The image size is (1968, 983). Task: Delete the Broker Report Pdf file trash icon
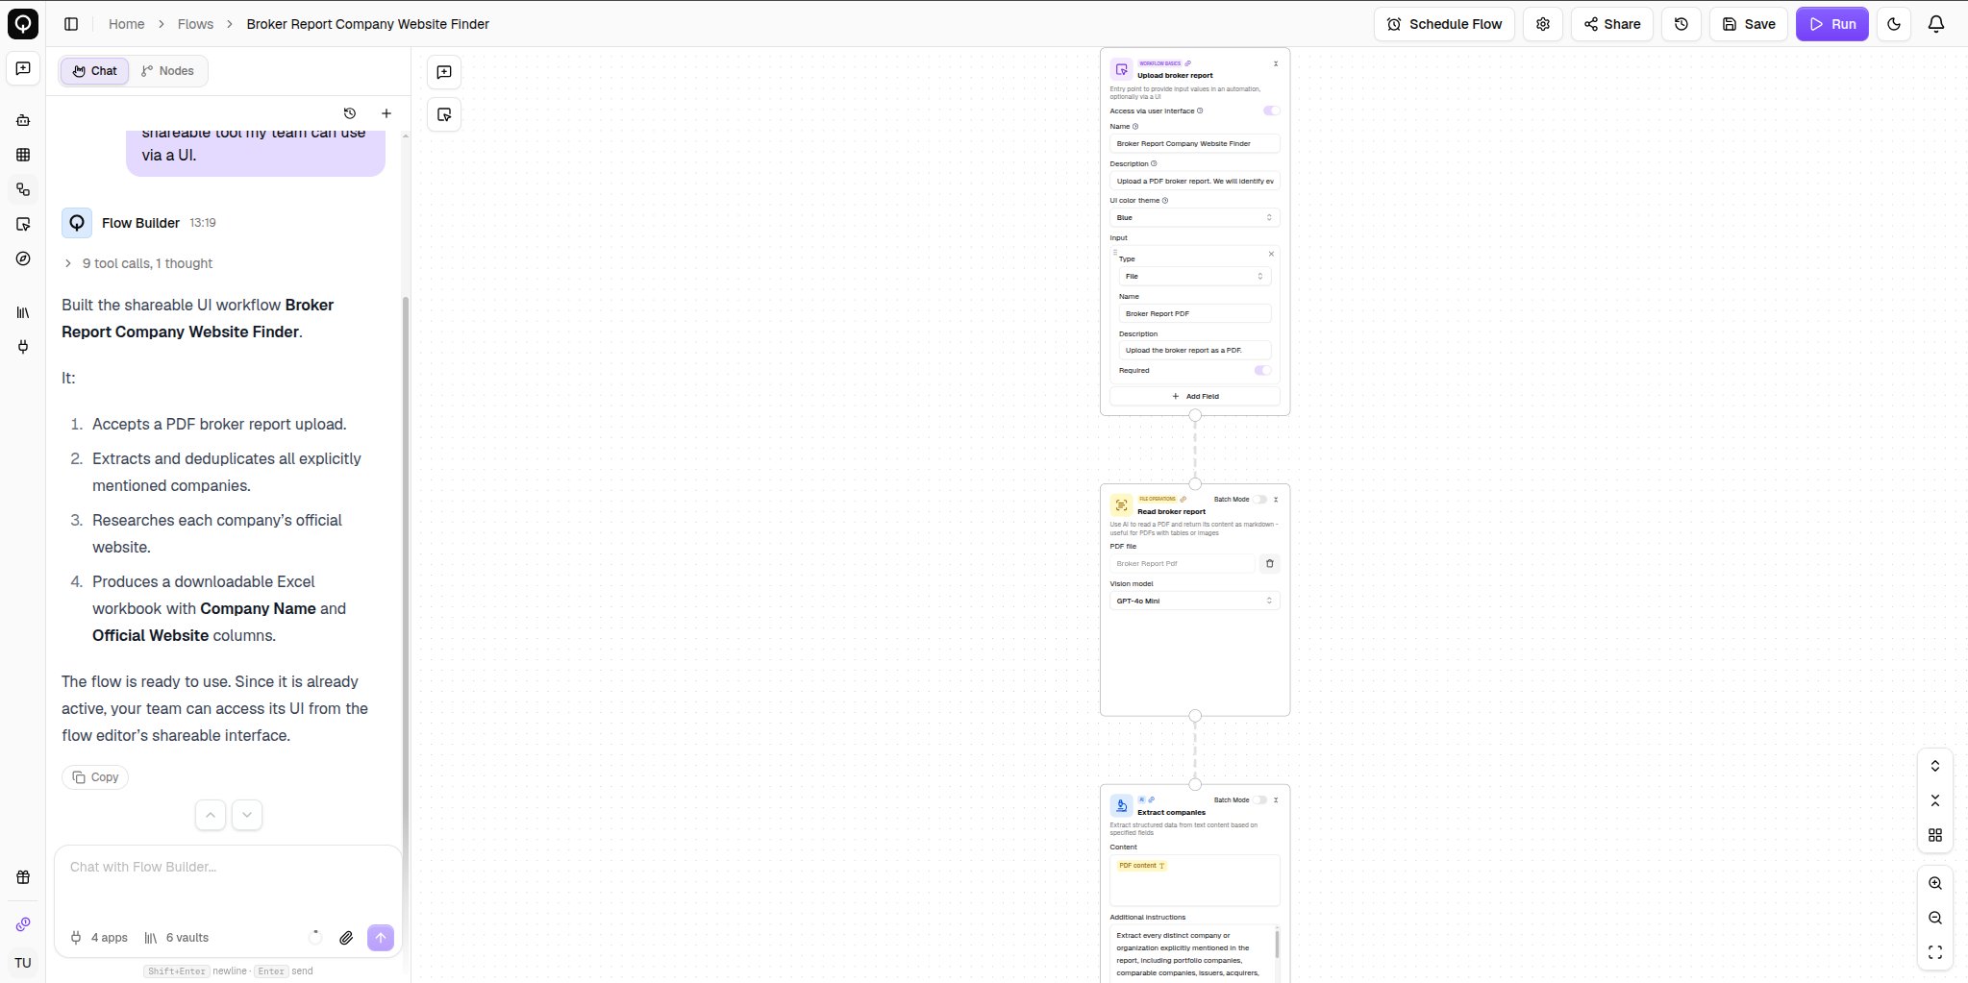1270,564
